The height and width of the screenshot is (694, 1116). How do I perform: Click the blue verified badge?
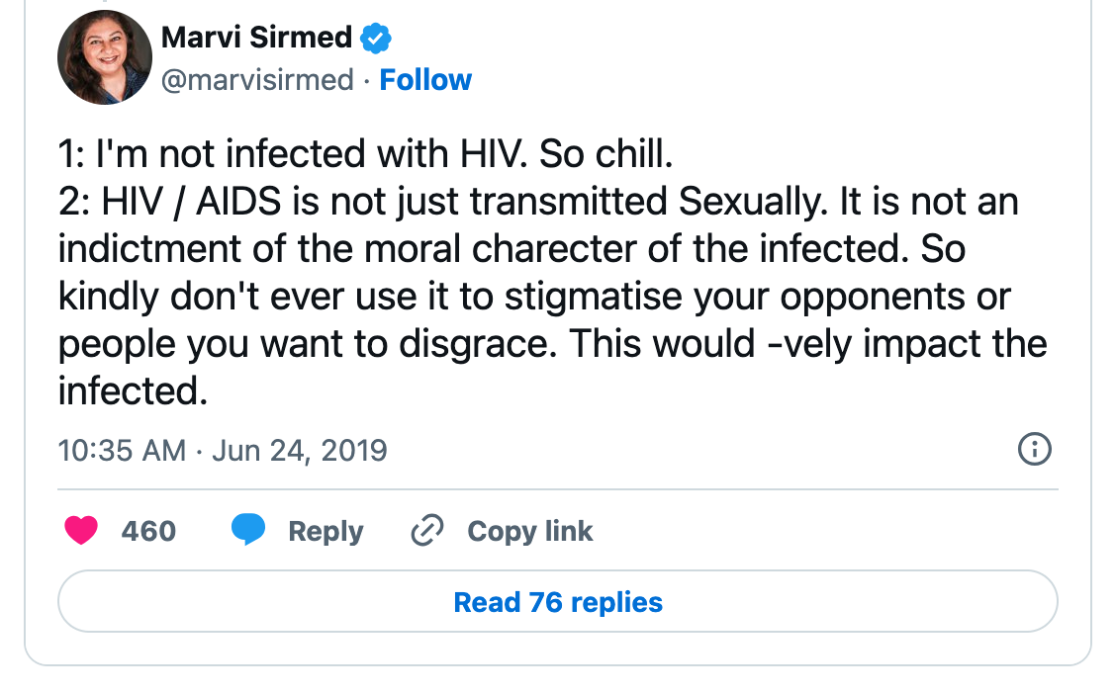tap(376, 39)
